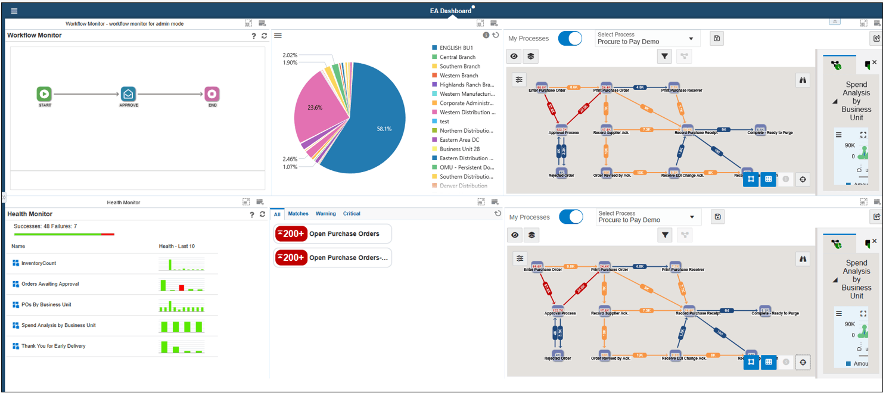
Task: Recenter upper process diagram with crosshair
Action: (x=803, y=179)
